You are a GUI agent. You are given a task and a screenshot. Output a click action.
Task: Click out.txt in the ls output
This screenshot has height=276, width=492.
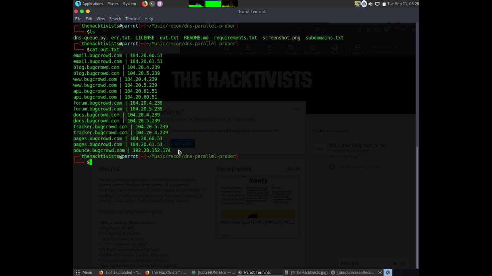tap(169, 38)
